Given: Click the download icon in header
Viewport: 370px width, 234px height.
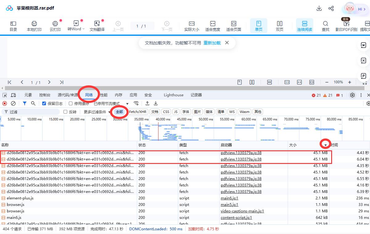Looking at the screenshot, I should click(319, 8).
